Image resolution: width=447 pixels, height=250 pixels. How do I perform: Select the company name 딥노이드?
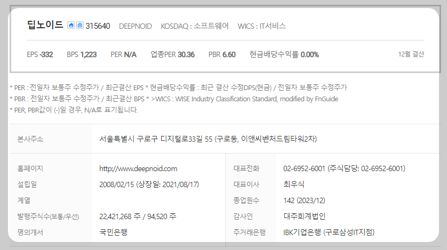[x=45, y=25]
